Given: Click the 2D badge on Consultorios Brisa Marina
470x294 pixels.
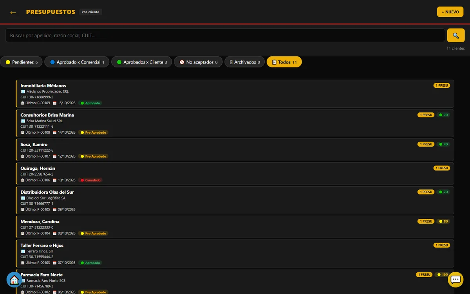Looking at the screenshot, I should [x=443, y=115].
